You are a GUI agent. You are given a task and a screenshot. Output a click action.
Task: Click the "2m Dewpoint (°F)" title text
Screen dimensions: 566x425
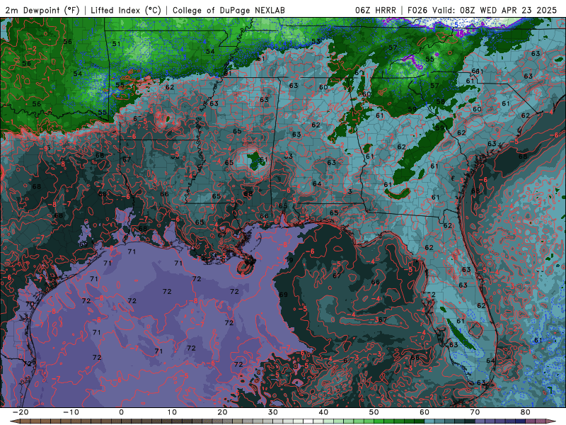42,10
